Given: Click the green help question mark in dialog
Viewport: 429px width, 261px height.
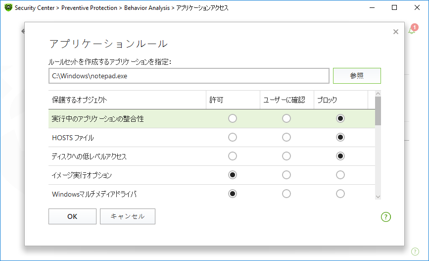Looking at the screenshot, I should point(386,216).
